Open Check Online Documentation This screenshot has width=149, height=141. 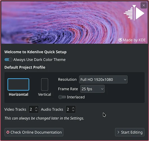tap(34, 132)
